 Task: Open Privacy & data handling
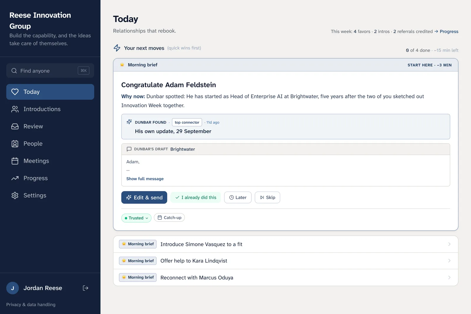(31, 305)
